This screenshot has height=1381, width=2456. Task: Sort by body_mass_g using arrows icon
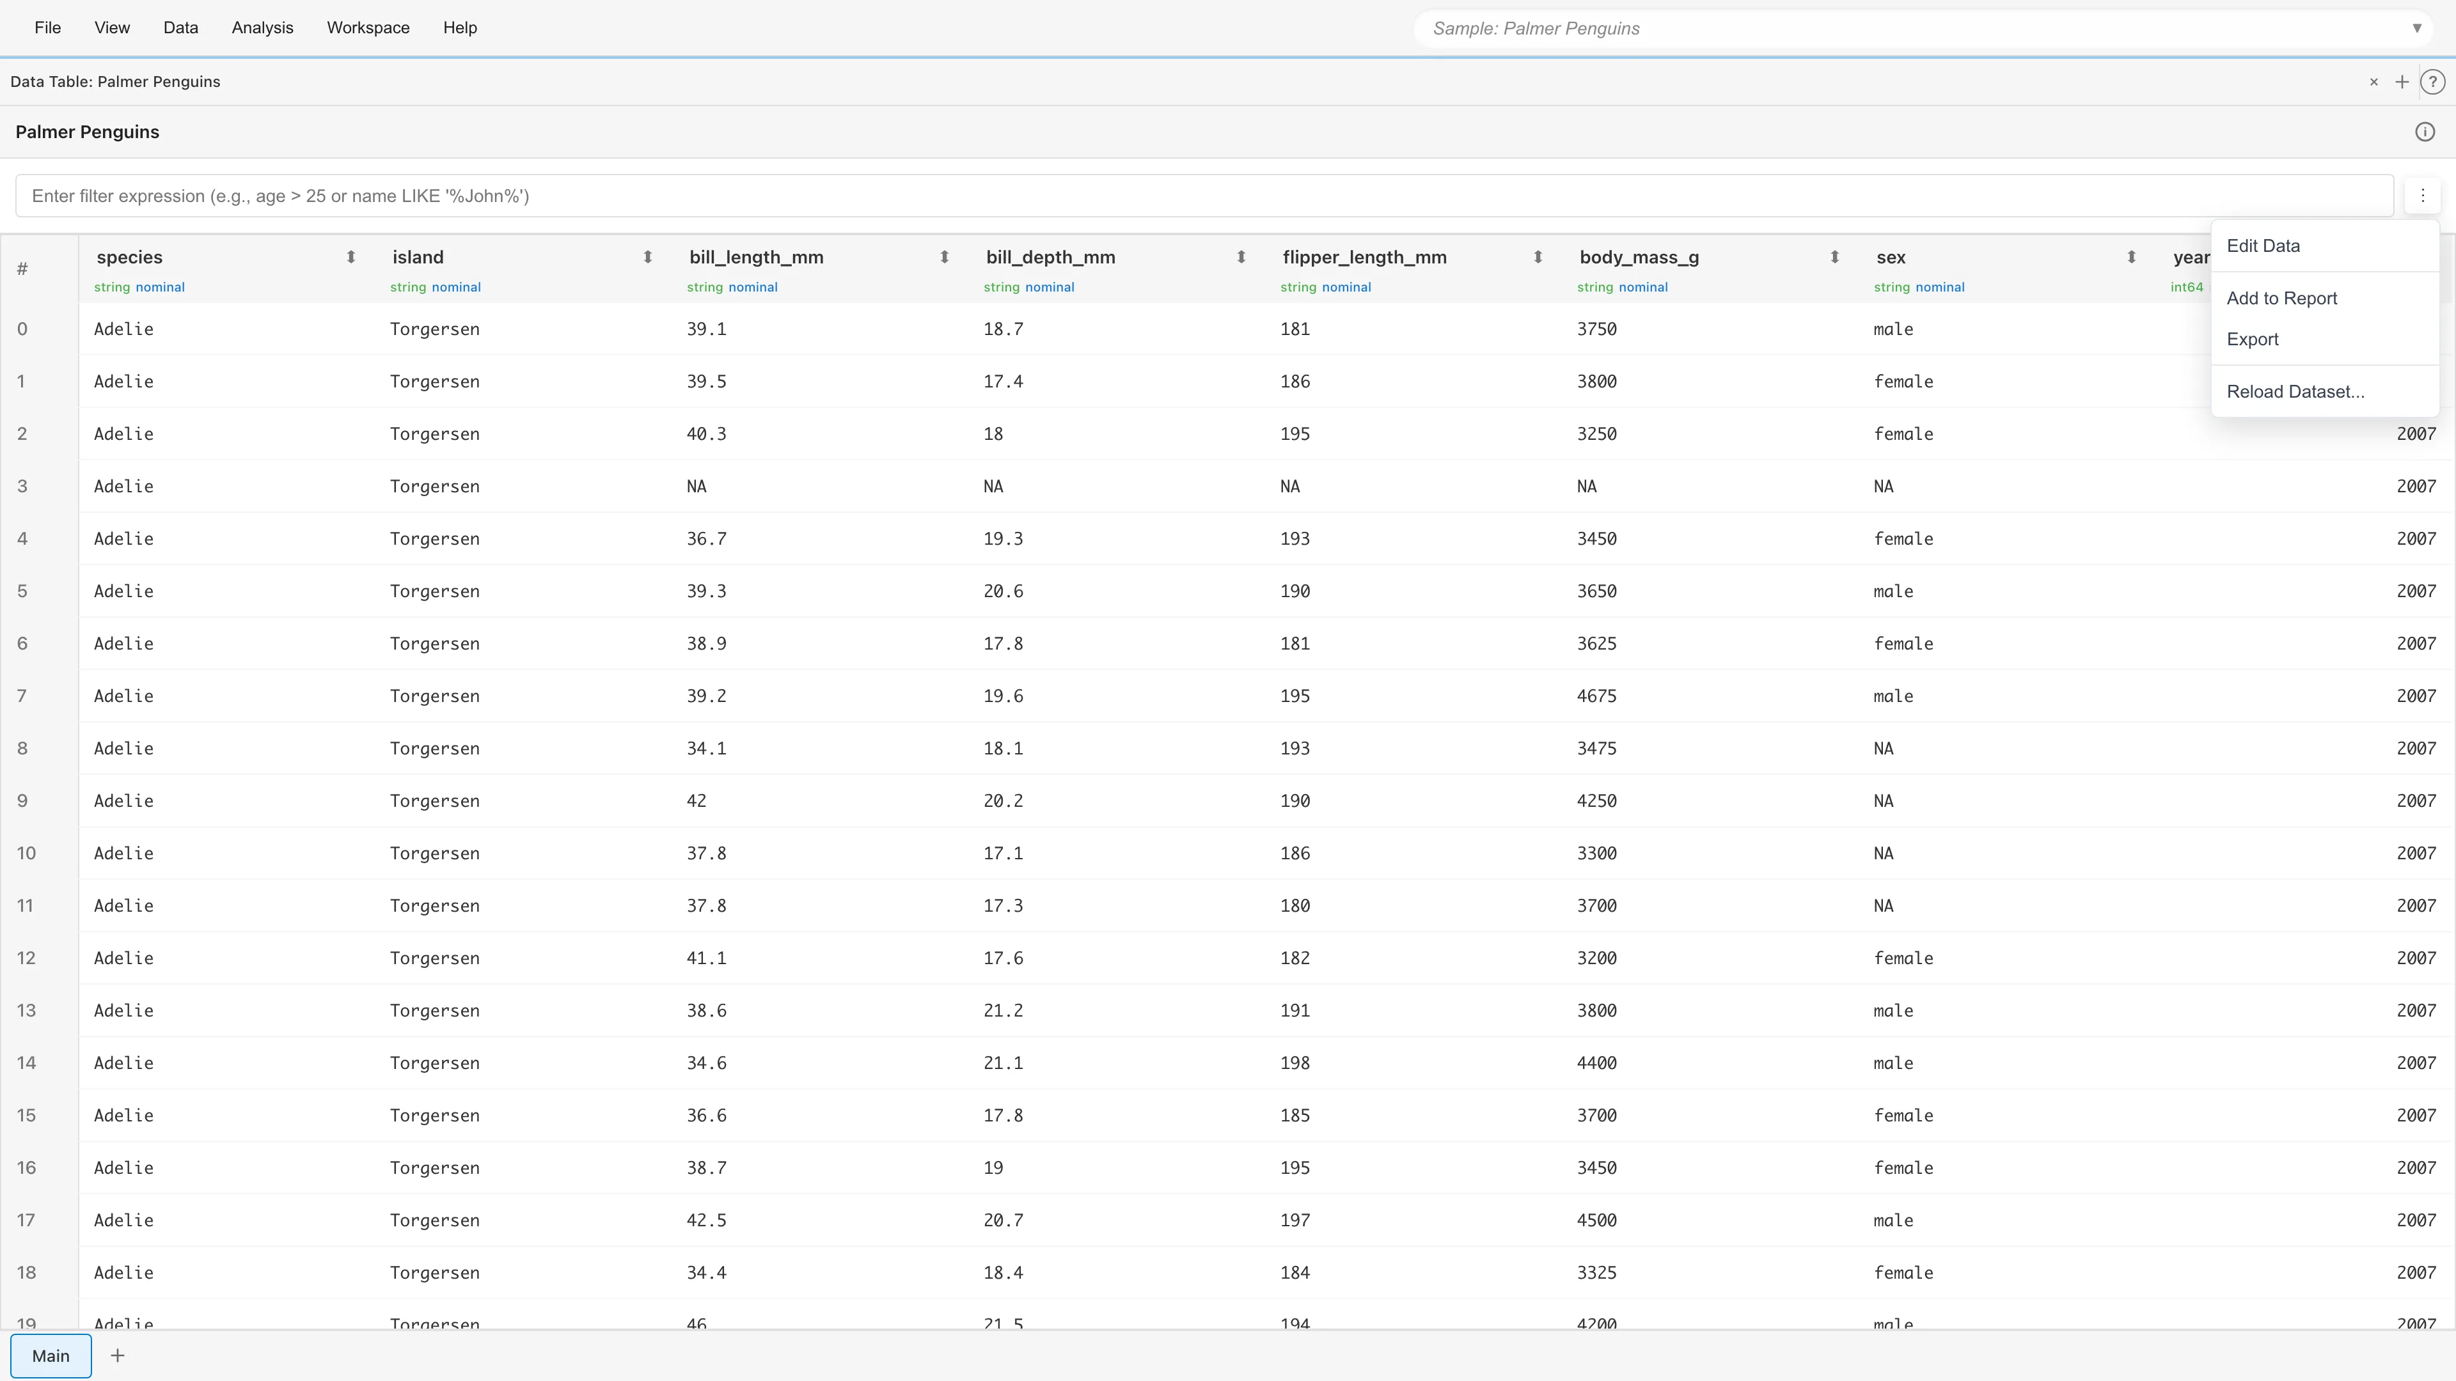click(x=1834, y=257)
